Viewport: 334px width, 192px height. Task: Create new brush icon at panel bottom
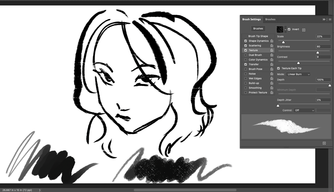(324, 143)
